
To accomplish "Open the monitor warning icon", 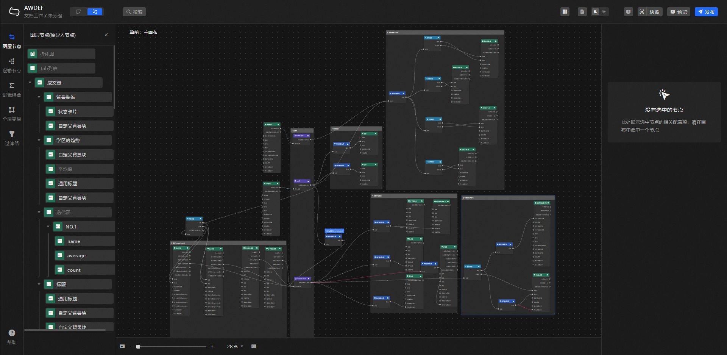I will [x=629, y=12].
